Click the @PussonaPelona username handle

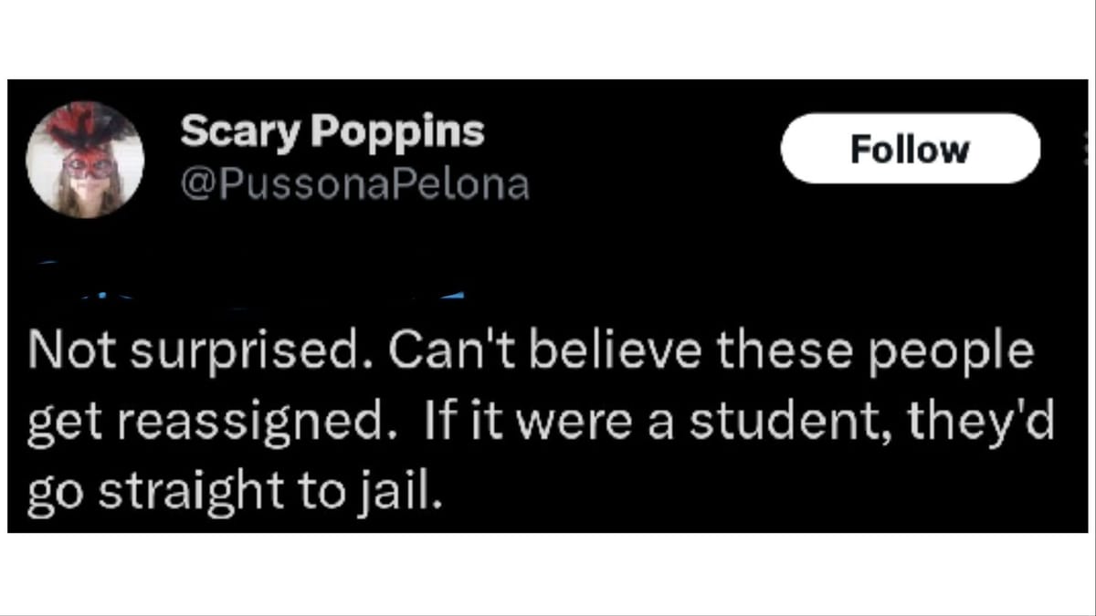click(x=356, y=183)
